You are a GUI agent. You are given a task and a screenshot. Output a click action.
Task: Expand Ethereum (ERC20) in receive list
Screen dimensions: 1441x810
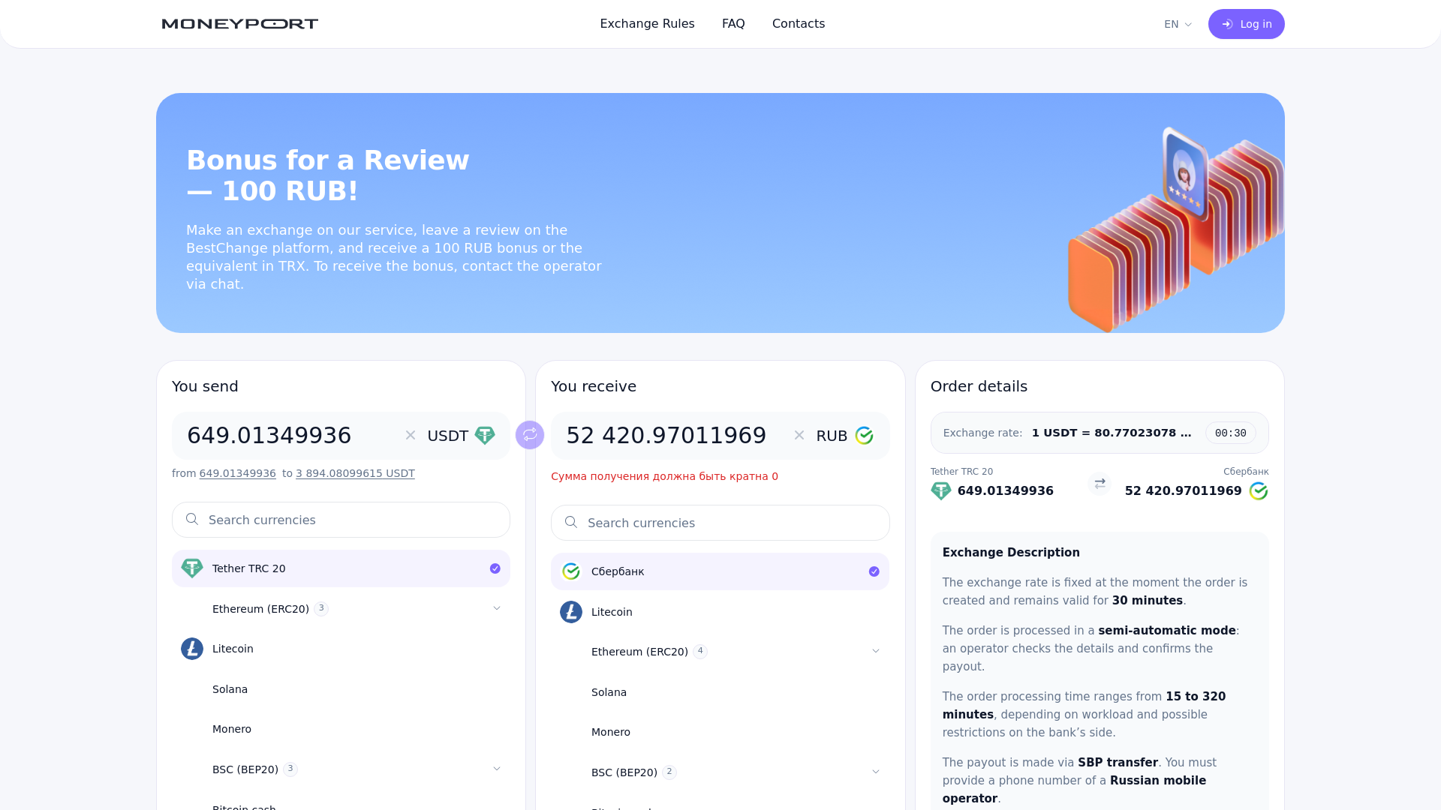[876, 651]
